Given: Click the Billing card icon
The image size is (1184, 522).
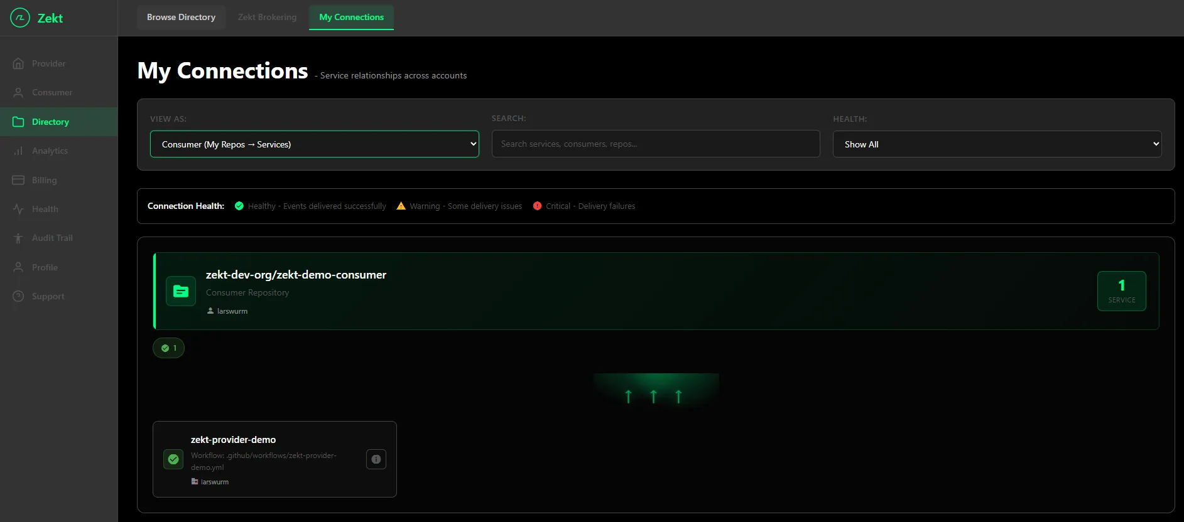Looking at the screenshot, I should (x=18, y=180).
